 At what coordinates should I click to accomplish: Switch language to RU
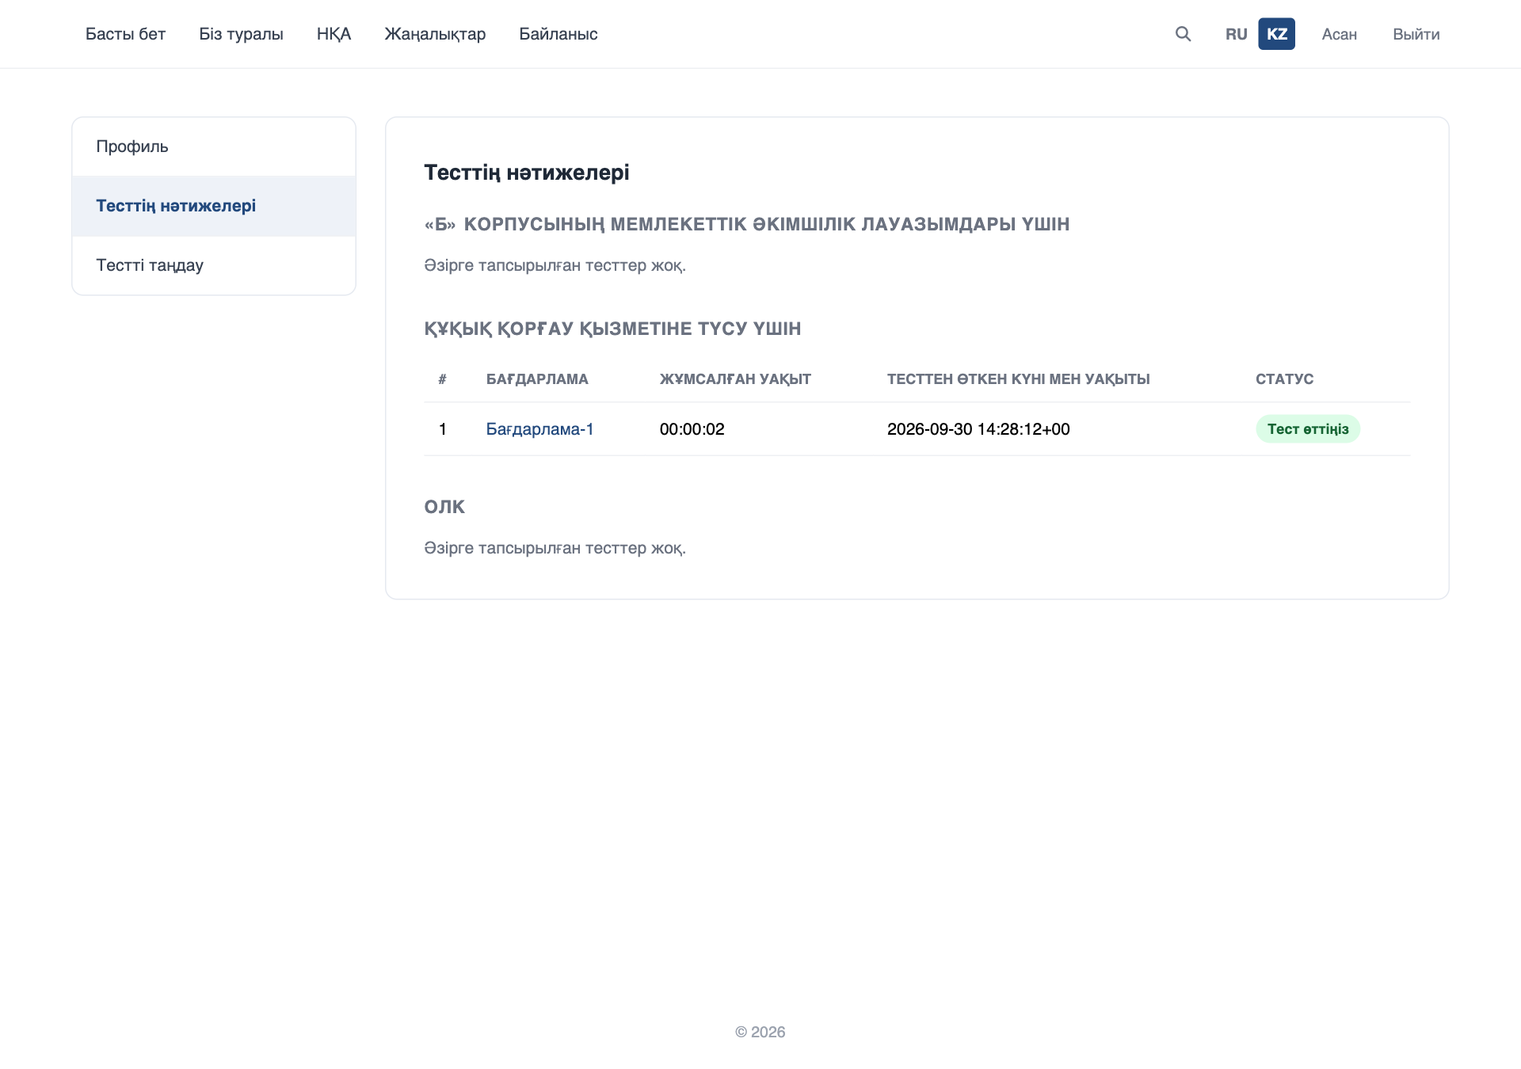[1236, 34]
